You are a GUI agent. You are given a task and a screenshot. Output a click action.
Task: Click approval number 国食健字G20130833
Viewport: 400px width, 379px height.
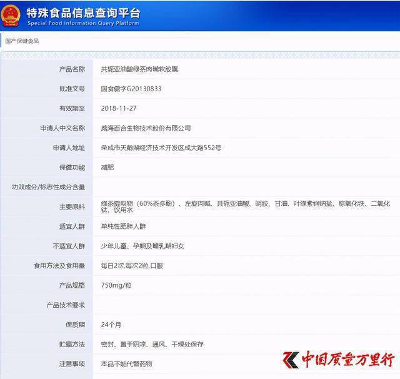coord(131,89)
